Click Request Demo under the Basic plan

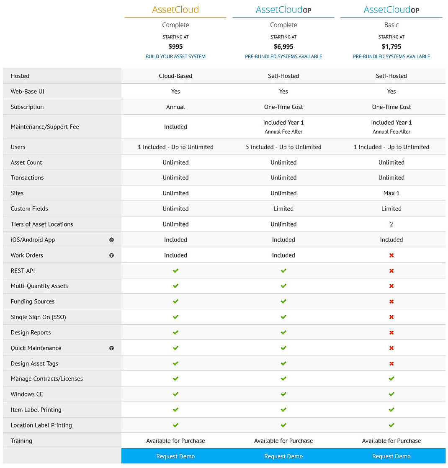(391, 456)
